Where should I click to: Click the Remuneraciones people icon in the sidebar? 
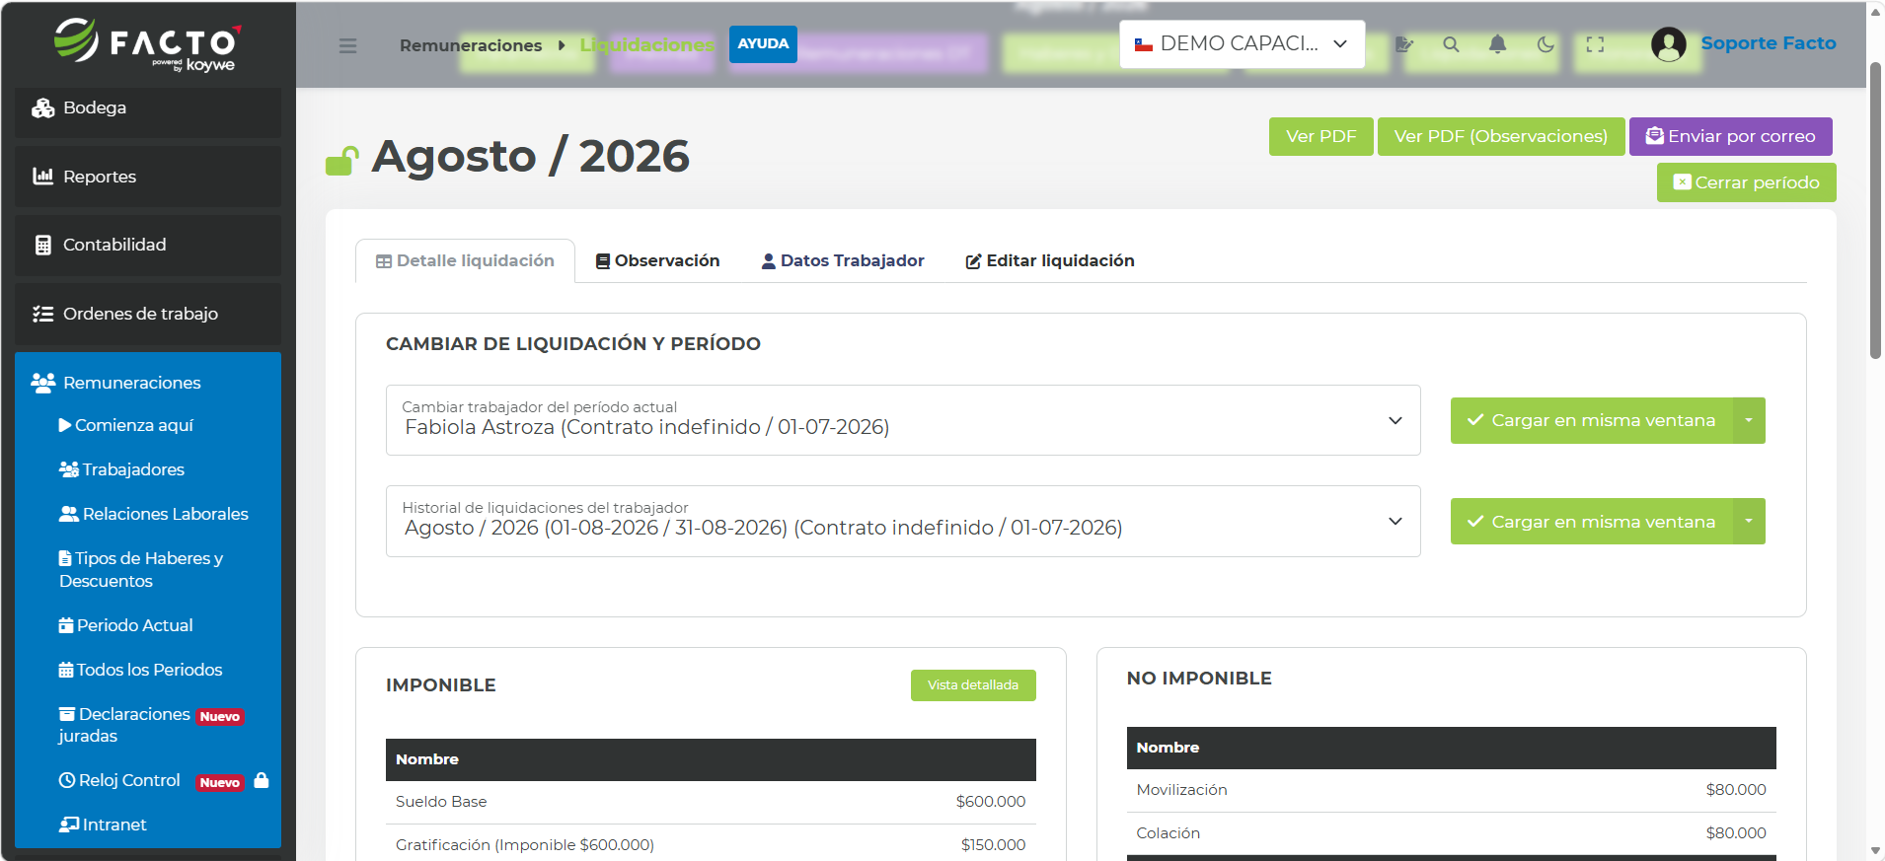(42, 383)
